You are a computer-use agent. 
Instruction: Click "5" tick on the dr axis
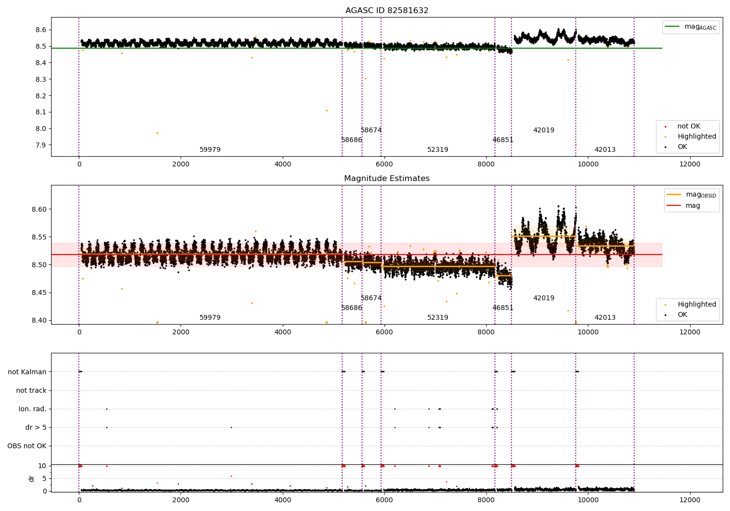(x=45, y=479)
